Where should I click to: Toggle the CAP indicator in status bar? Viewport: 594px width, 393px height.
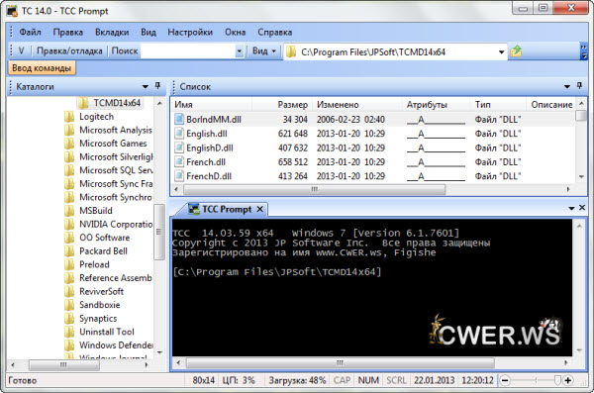(x=342, y=380)
